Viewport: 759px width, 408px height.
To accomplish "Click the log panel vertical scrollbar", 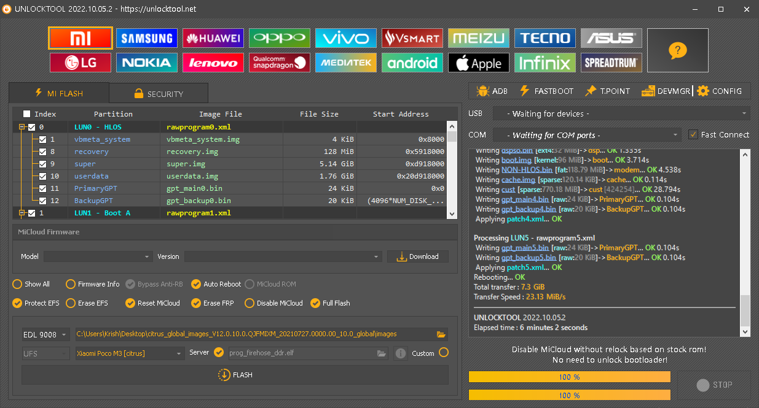I will (x=745, y=242).
